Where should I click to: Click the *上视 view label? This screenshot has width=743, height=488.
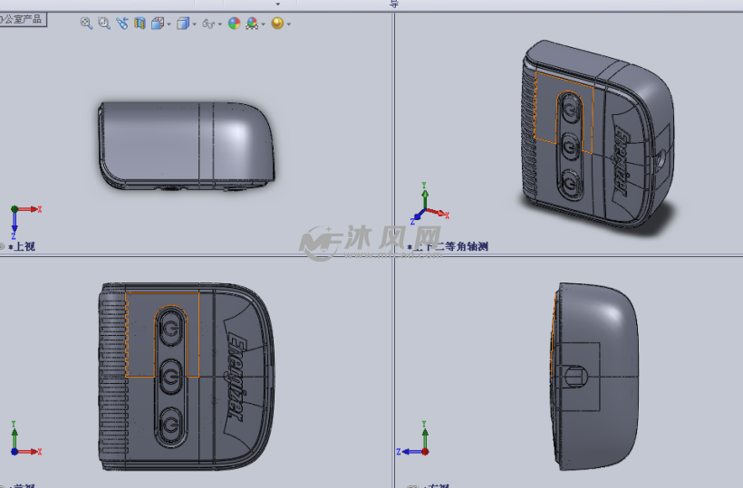[x=22, y=246]
